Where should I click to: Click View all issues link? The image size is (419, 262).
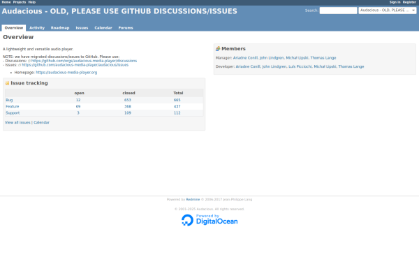point(17,122)
